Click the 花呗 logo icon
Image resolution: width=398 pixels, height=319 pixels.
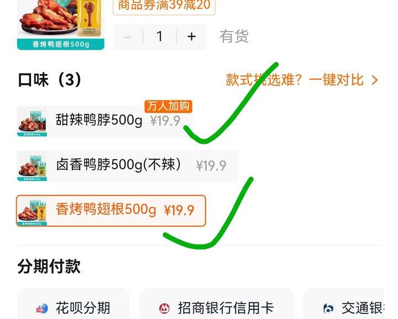[x=42, y=308]
